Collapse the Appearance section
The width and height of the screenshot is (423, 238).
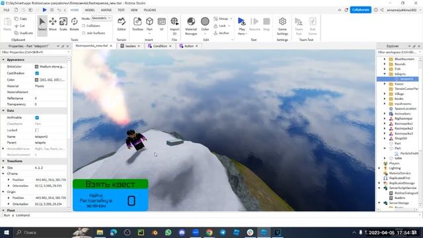[3, 59]
